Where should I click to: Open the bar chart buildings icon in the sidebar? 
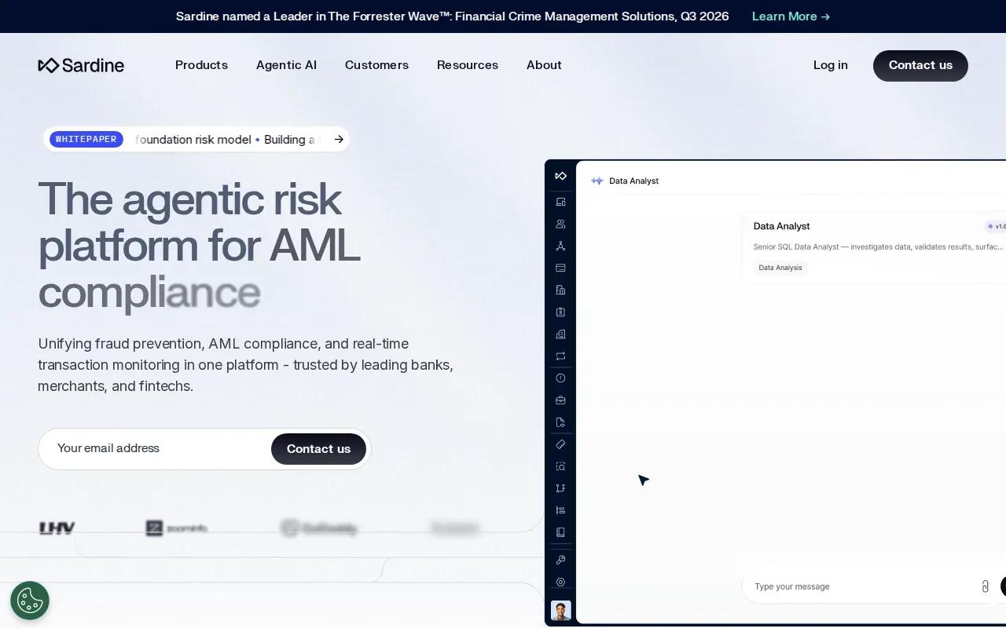click(x=560, y=334)
